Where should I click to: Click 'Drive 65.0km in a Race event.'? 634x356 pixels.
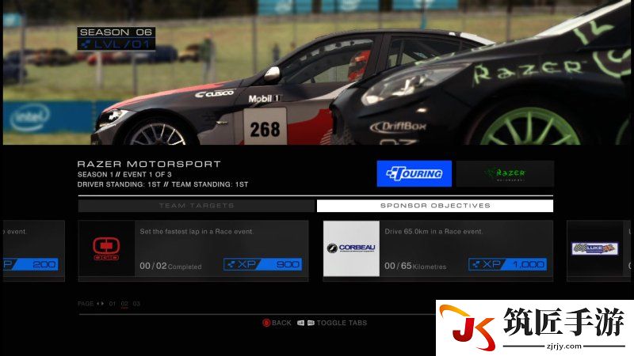(x=433, y=231)
